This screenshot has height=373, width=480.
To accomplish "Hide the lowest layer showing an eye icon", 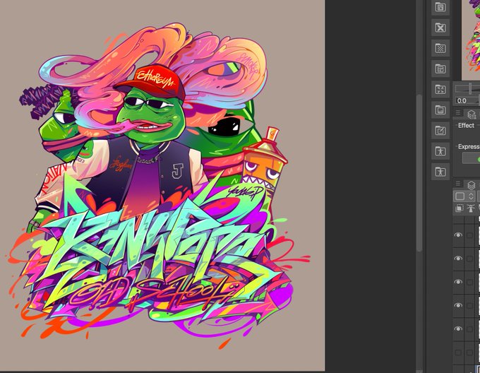I will [458, 328].
